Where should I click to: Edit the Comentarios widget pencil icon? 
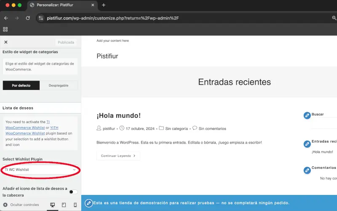pyautogui.click(x=307, y=170)
